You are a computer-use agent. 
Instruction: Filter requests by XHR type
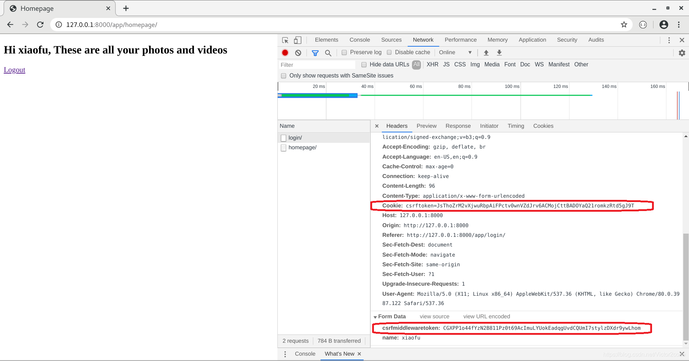[432, 65]
